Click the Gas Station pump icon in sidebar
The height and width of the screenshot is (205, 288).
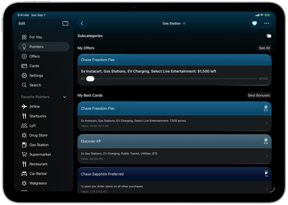pos(24,145)
